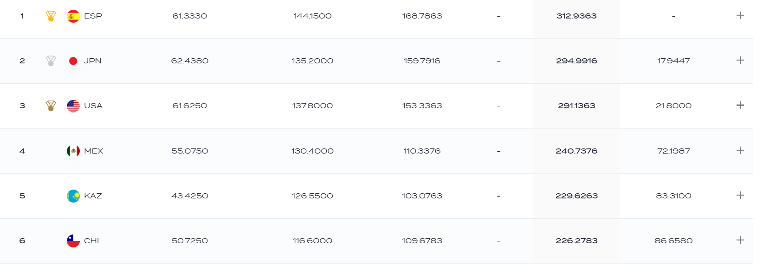
Task: Expand the ESP row details
Action: coord(740,15)
